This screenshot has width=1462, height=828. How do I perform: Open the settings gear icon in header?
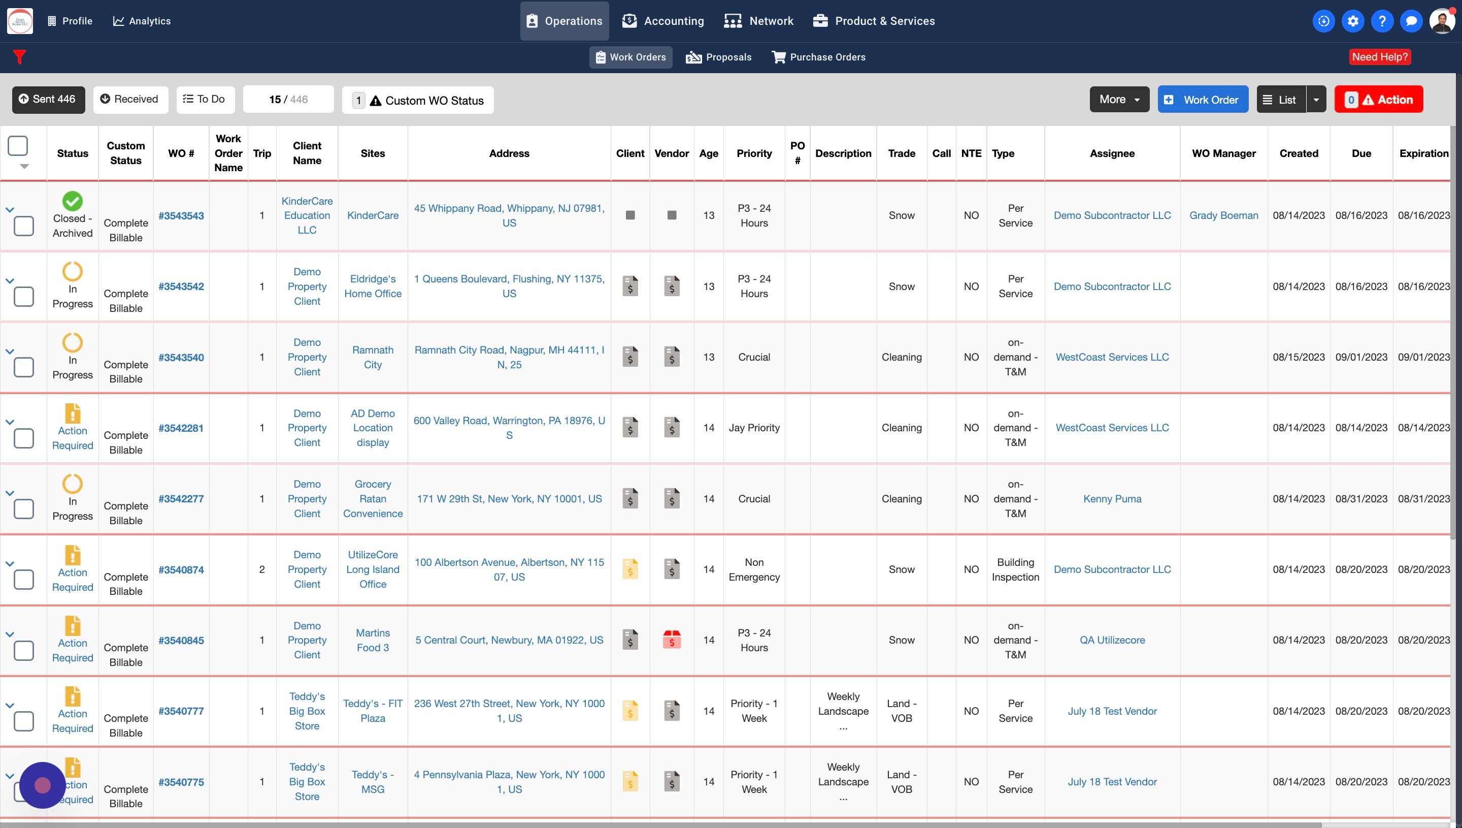1353,21
